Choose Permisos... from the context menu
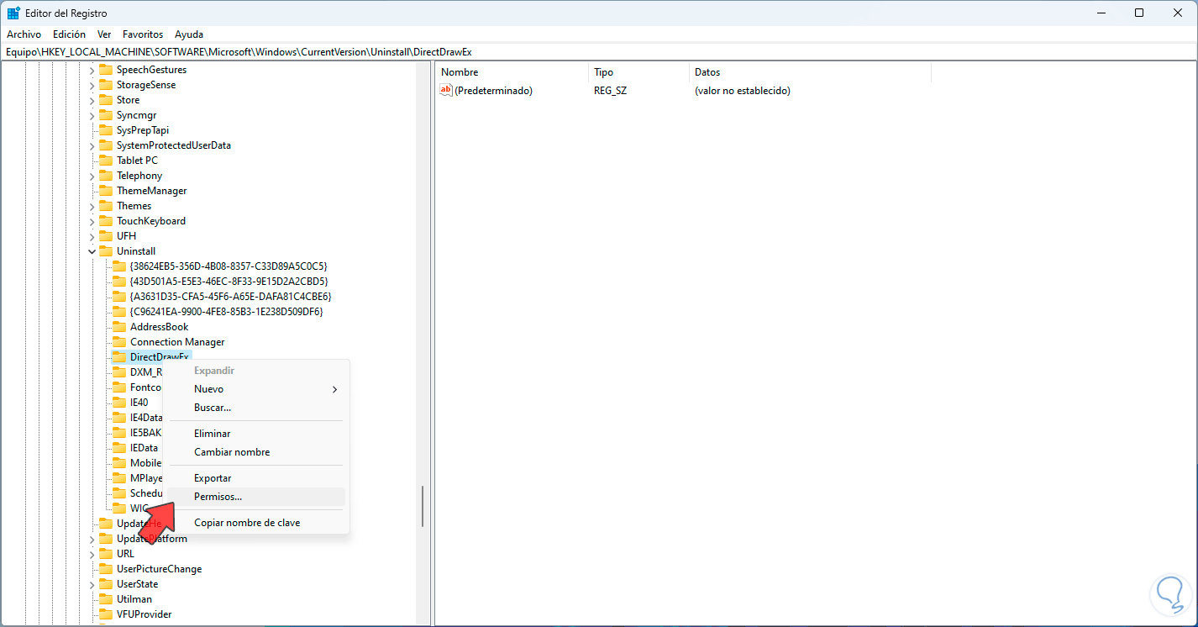 256,497
